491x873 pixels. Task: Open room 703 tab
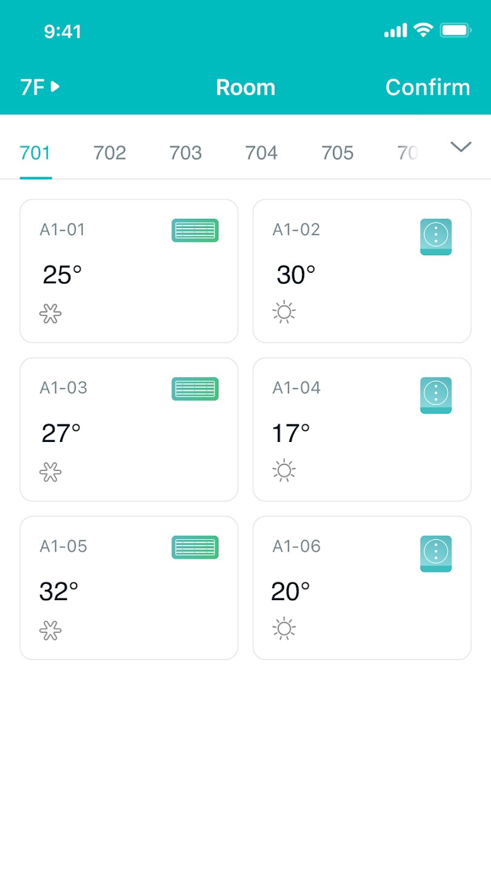pos(185,153)
